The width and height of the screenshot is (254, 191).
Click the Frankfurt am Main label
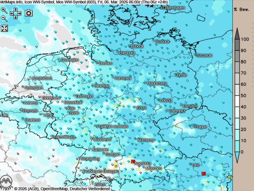click(112, 126)
